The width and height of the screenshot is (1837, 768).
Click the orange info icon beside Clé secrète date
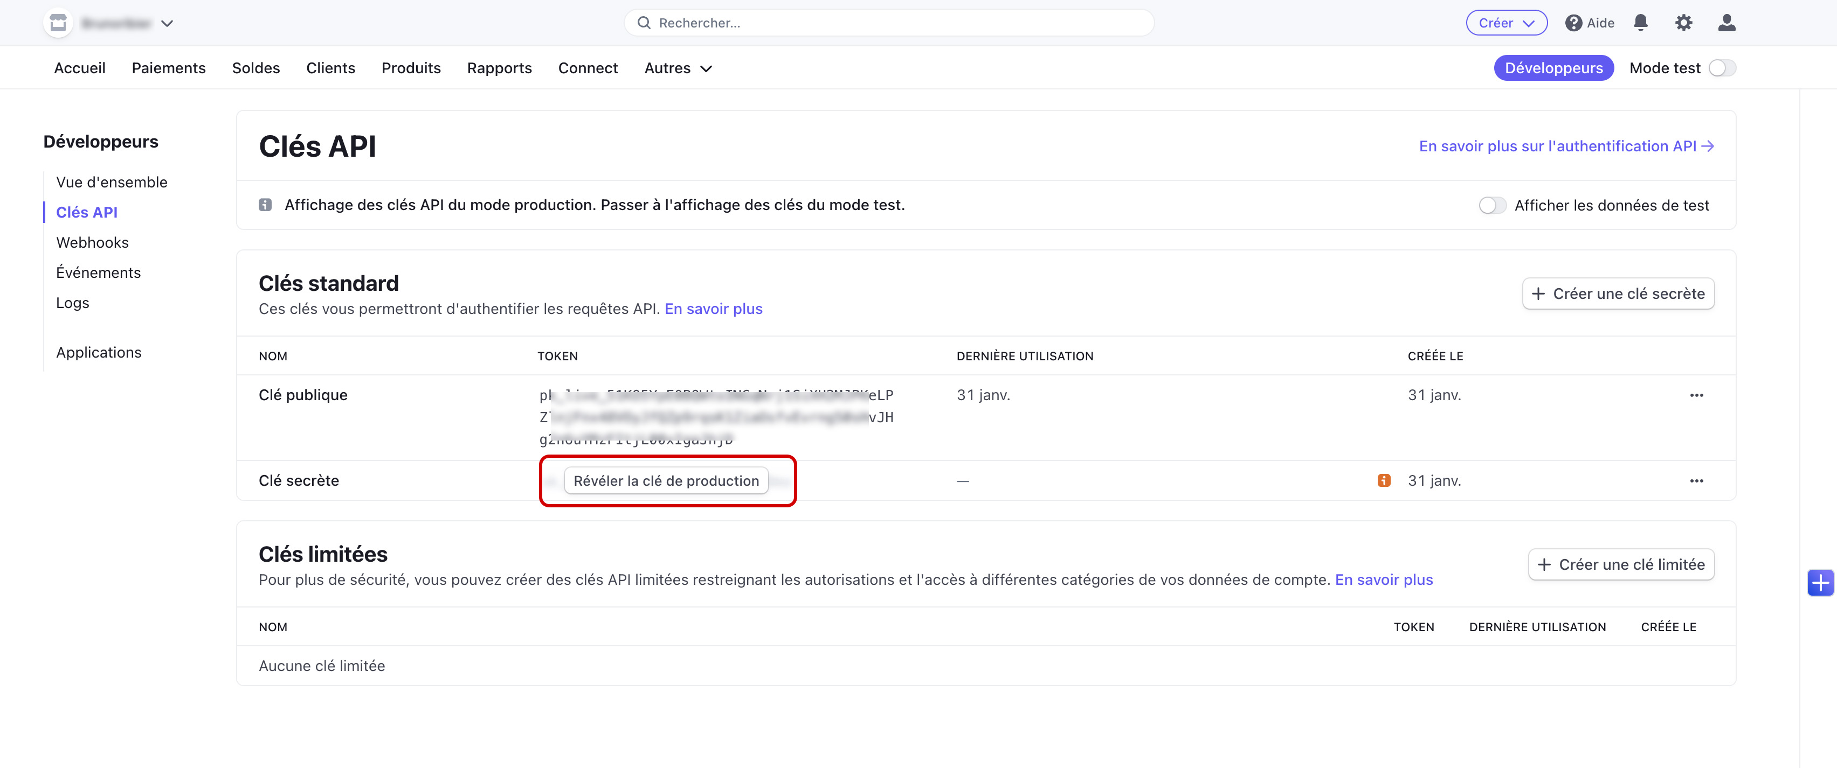pyautogui.click(x=1384, y=481)
